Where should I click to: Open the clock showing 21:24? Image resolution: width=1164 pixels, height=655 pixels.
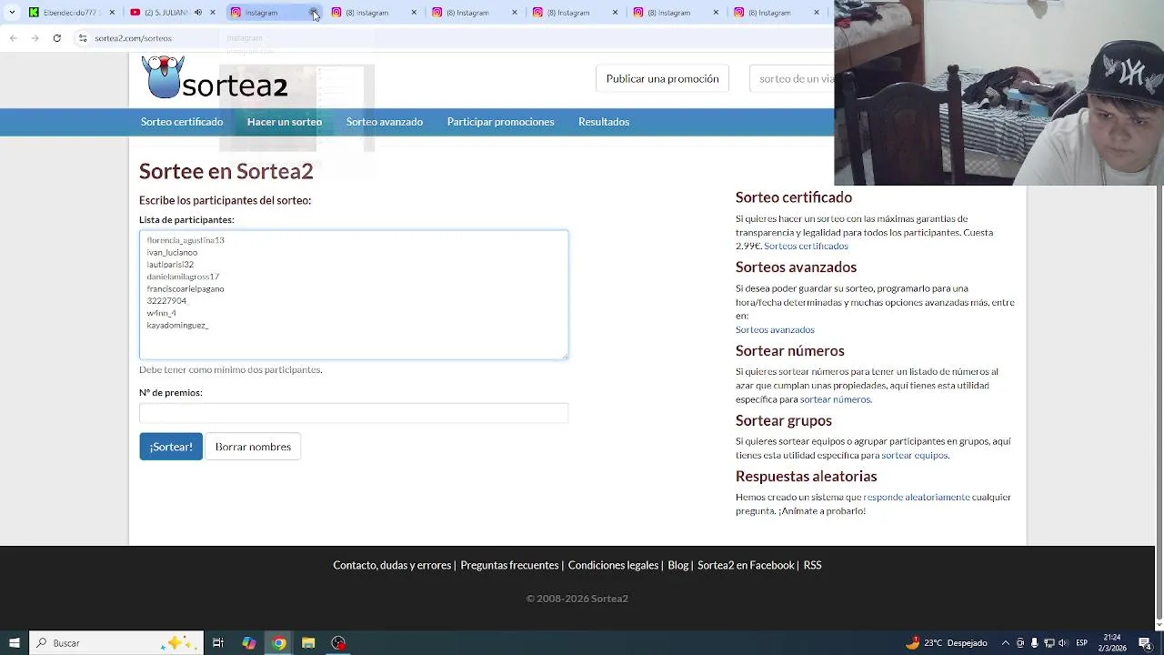pyautogui.click(x=1112, y=643)
